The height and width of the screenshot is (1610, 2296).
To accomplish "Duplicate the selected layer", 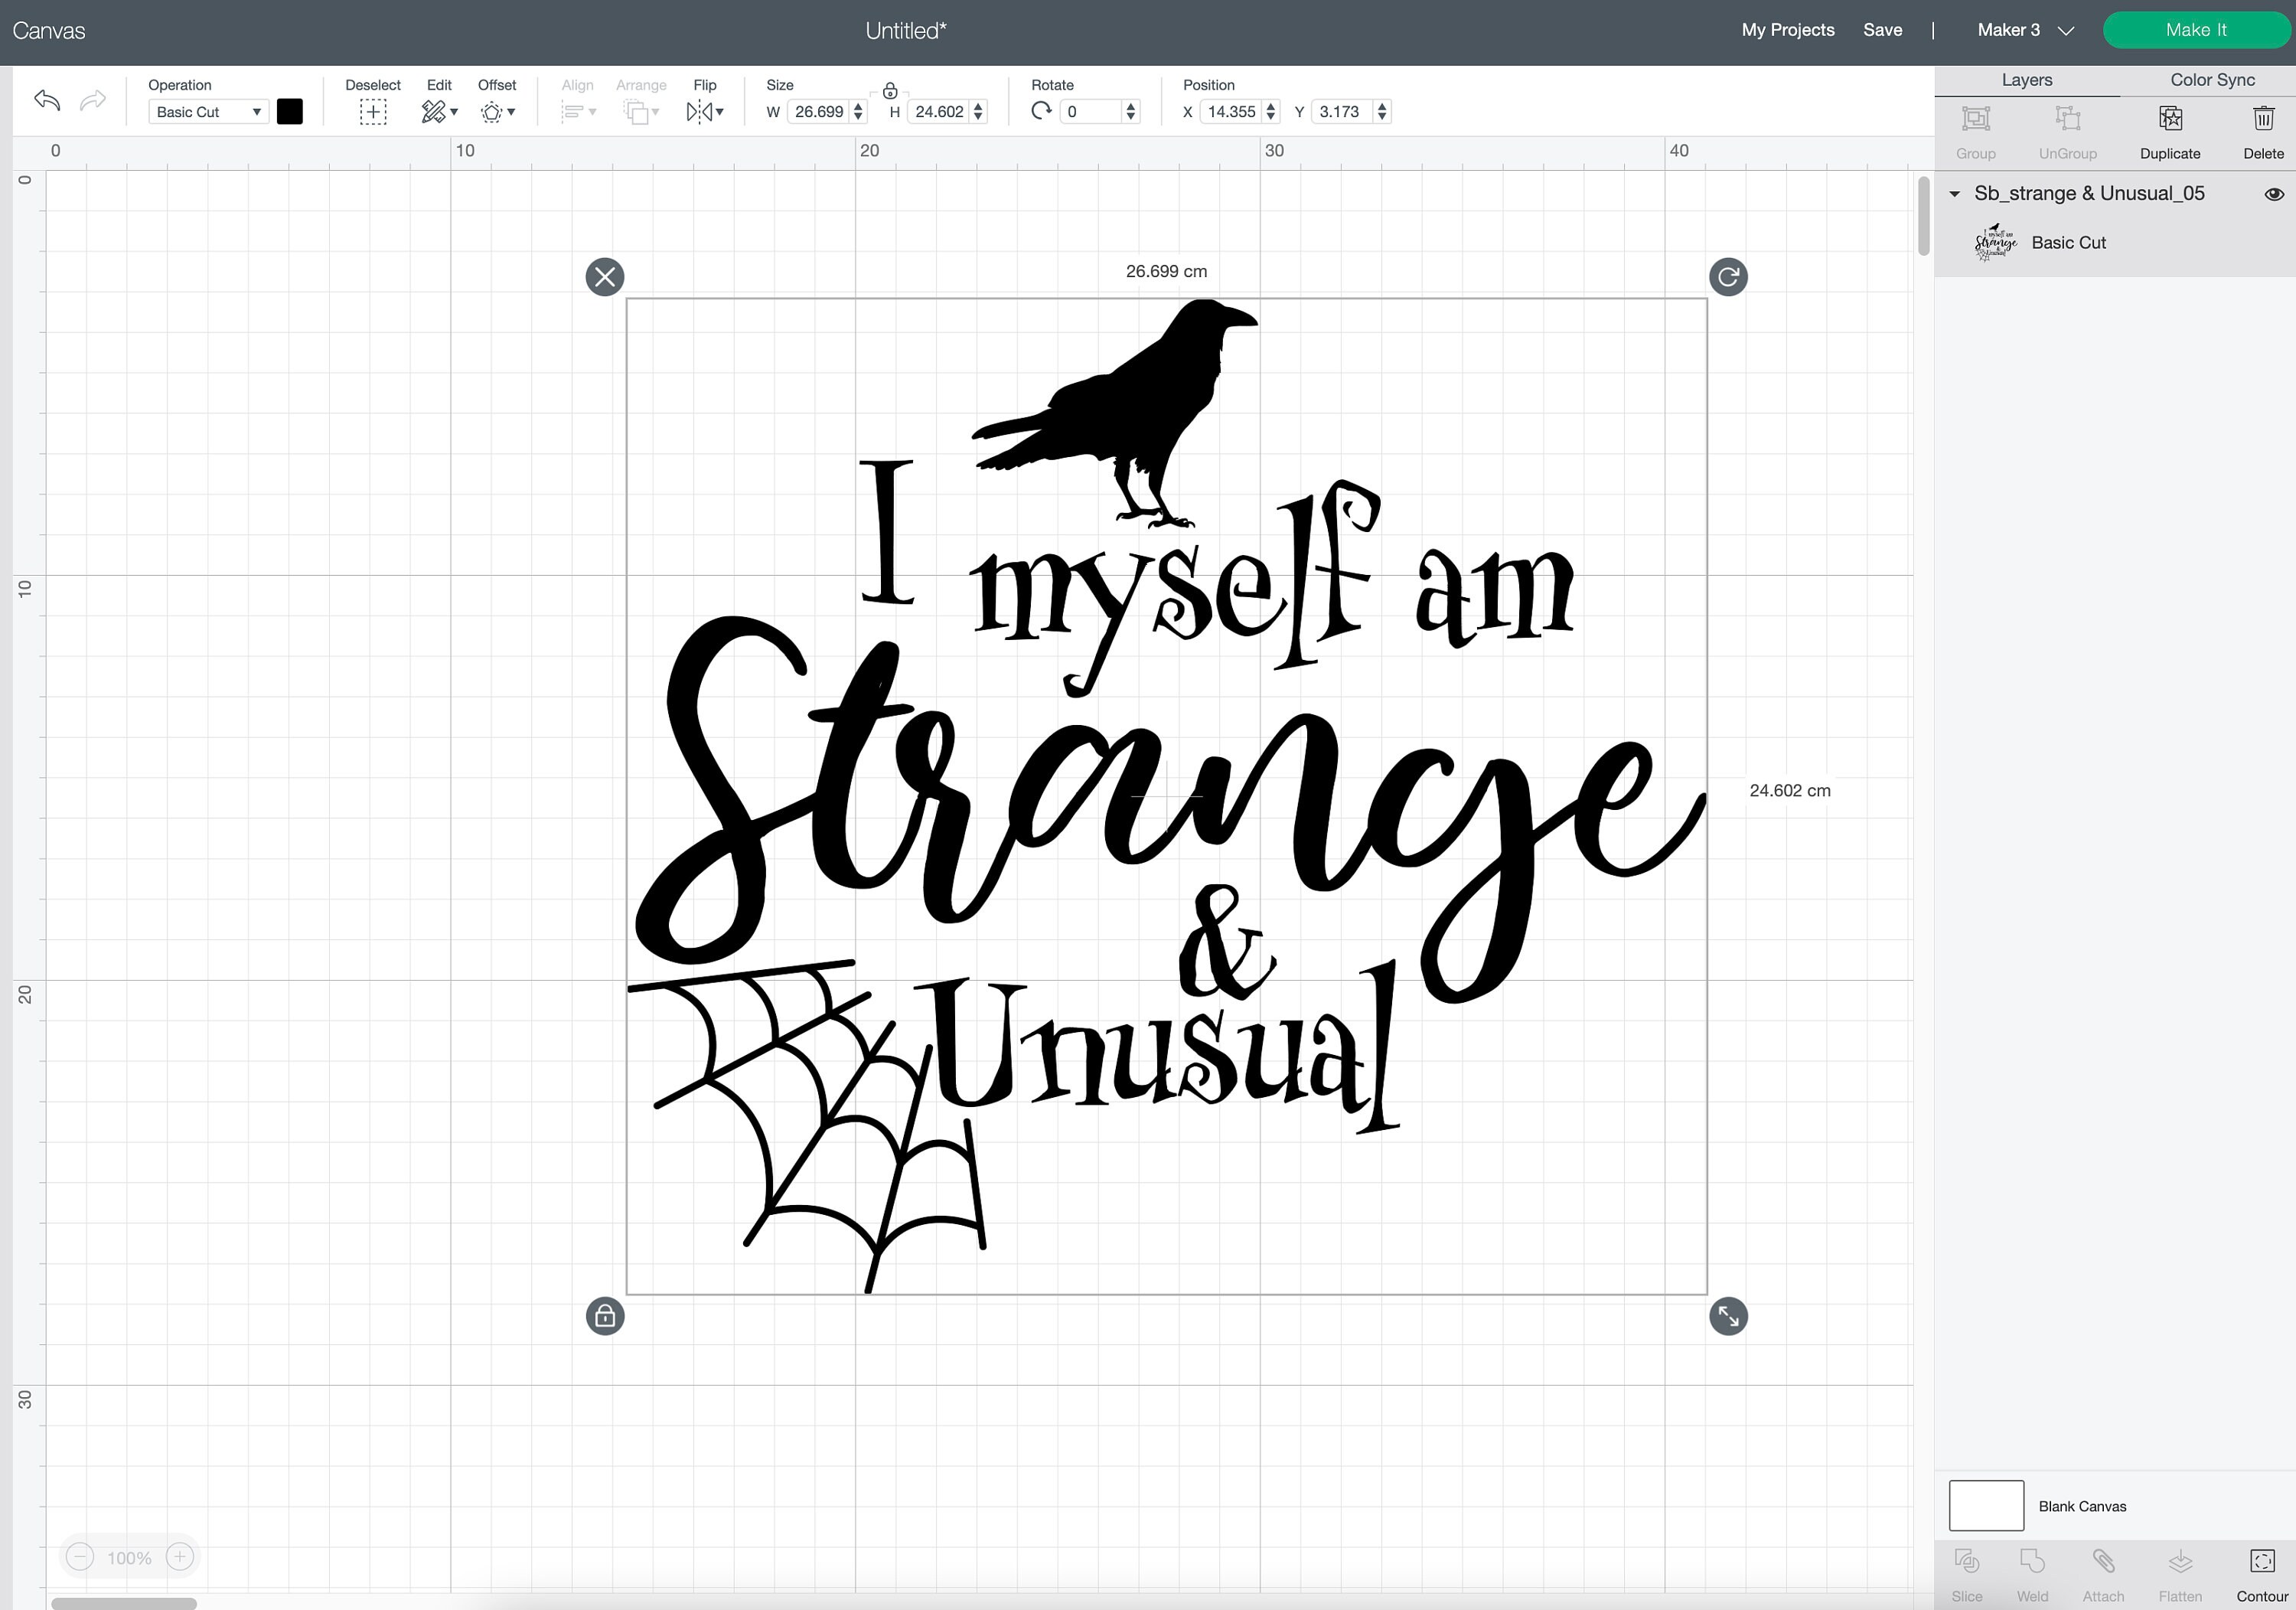I will pyautogui.click(x=2168, y=130).
